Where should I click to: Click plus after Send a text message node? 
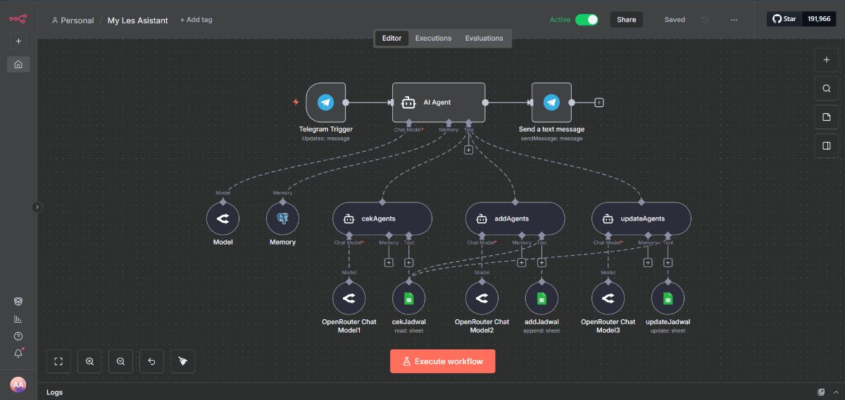coord(599,103)
